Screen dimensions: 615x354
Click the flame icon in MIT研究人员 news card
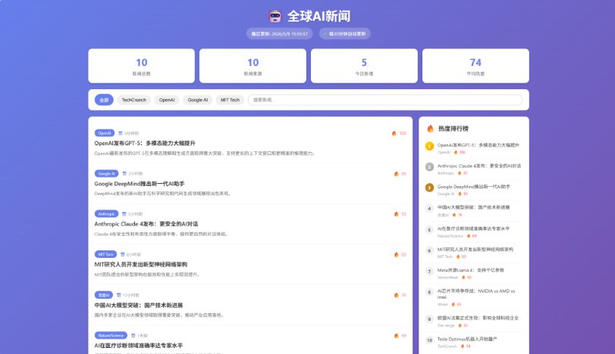point(396,255)
